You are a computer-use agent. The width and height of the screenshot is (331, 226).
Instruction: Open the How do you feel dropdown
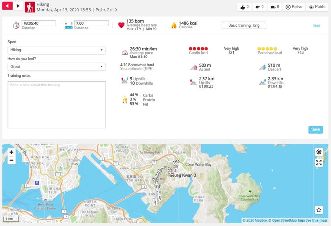56,67
